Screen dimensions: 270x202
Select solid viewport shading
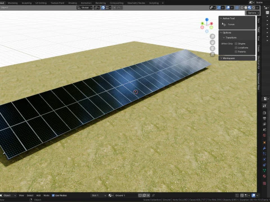(246, 8)
